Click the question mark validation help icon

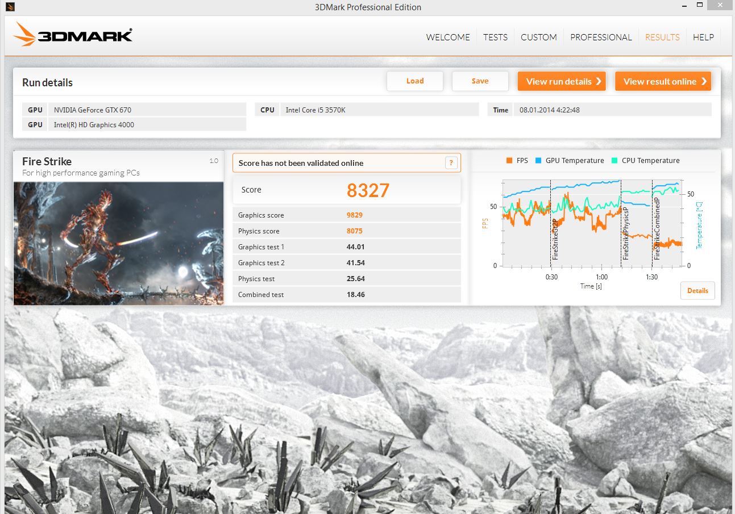click(451, 163)
